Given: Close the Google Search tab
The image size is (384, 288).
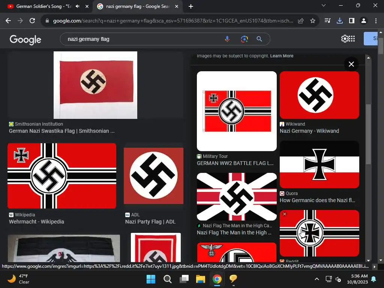Looking at the screenshot, I should [177, 6].
